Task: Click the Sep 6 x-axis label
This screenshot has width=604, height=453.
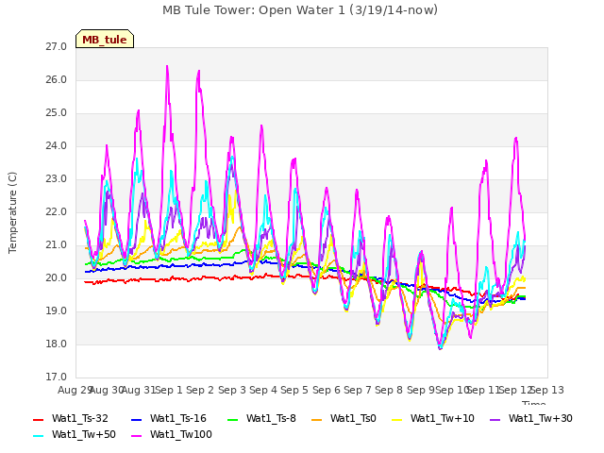Action: point(327,391)
